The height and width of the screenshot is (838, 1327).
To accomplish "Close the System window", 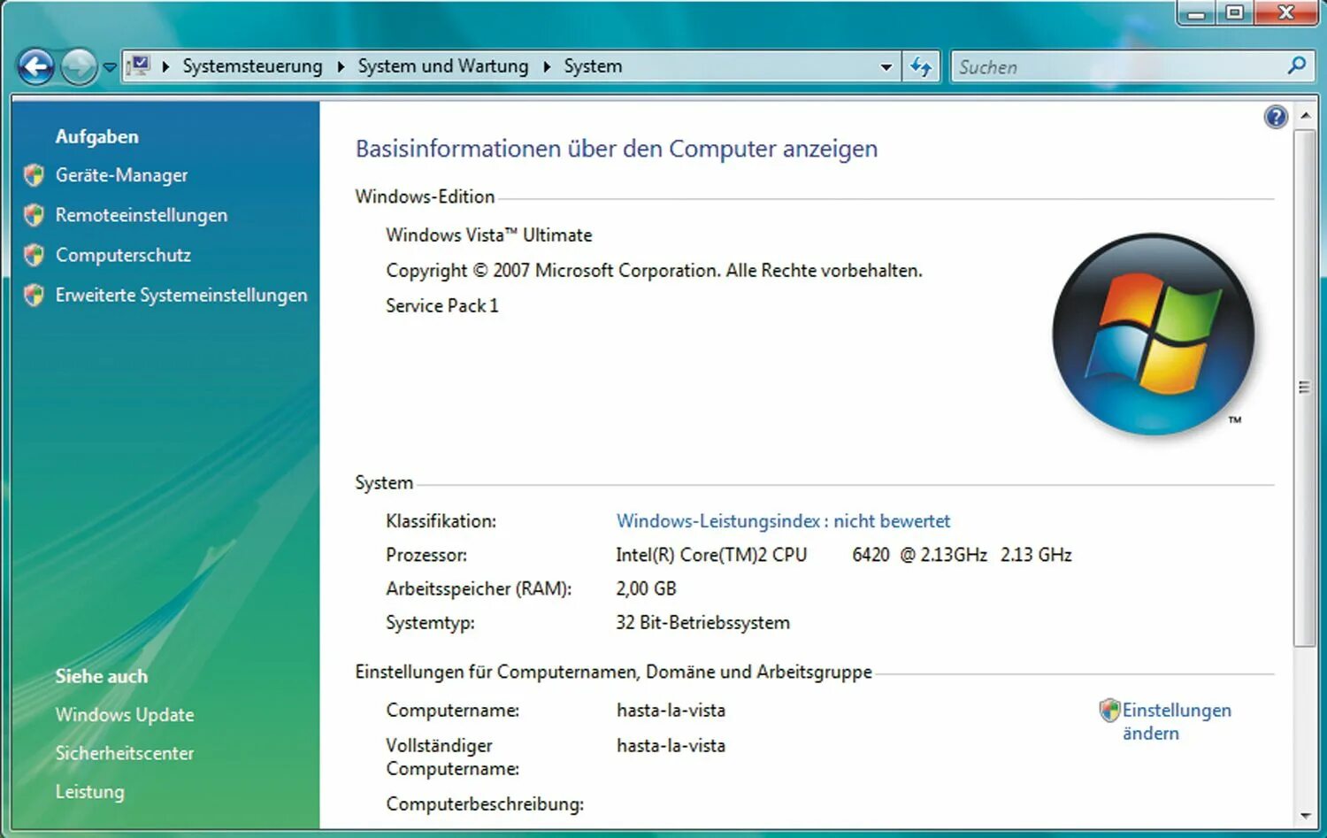I will point(1286,12).
